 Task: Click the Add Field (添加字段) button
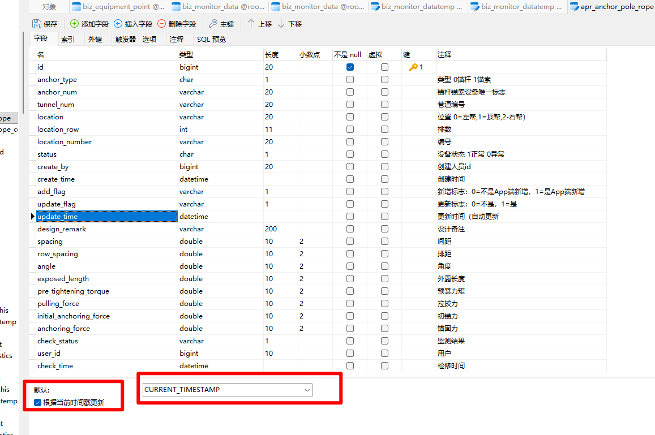pos(89,24)
